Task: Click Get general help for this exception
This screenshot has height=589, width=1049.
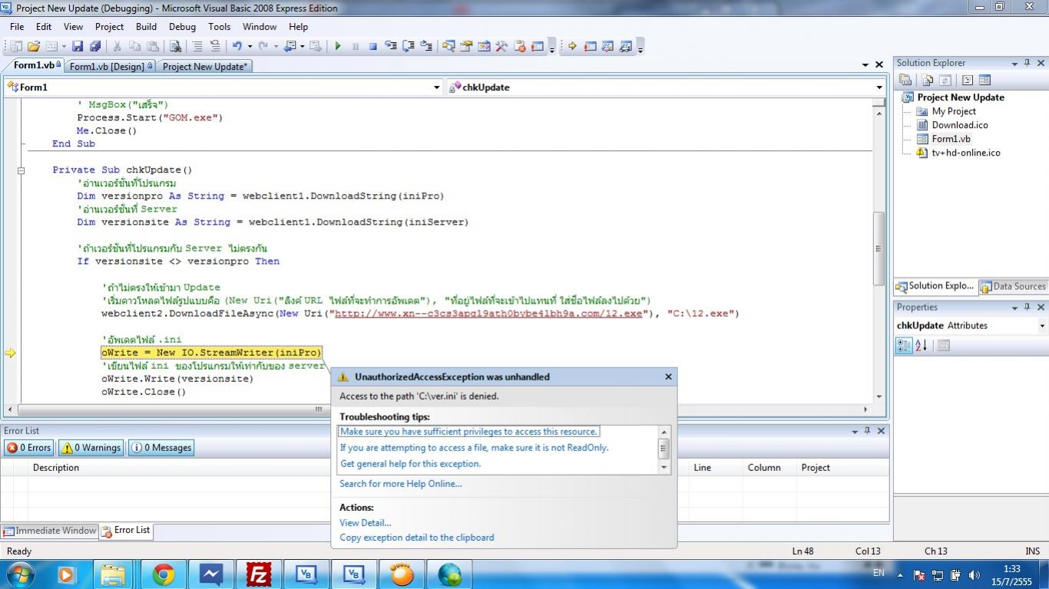Action: [x=410, y=464]
